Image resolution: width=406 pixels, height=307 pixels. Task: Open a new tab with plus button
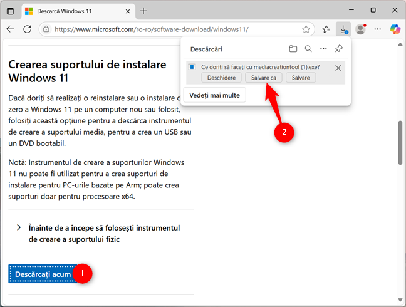point(143,11)
